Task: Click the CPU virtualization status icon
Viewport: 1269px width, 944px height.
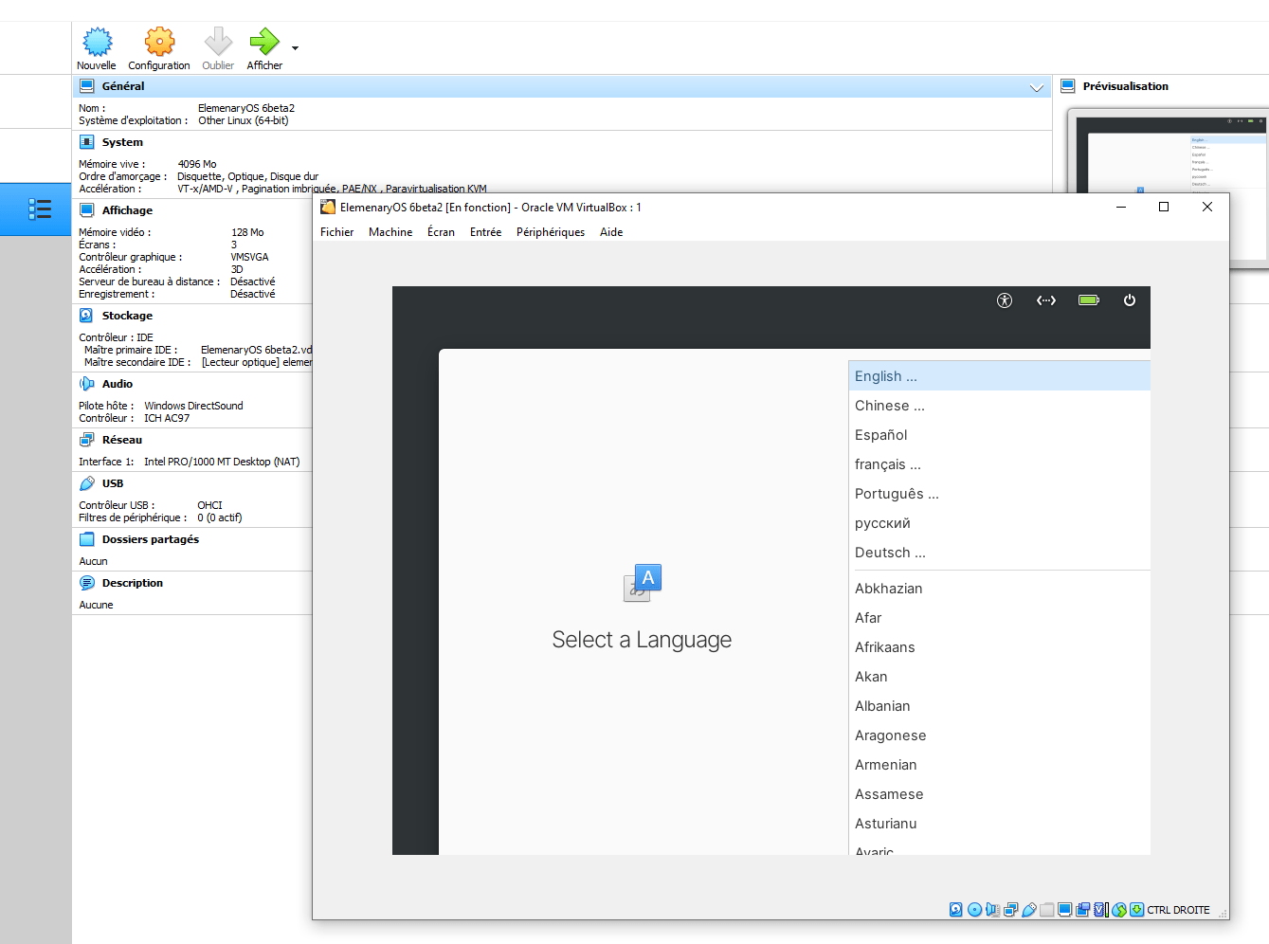Action: 1101,910
